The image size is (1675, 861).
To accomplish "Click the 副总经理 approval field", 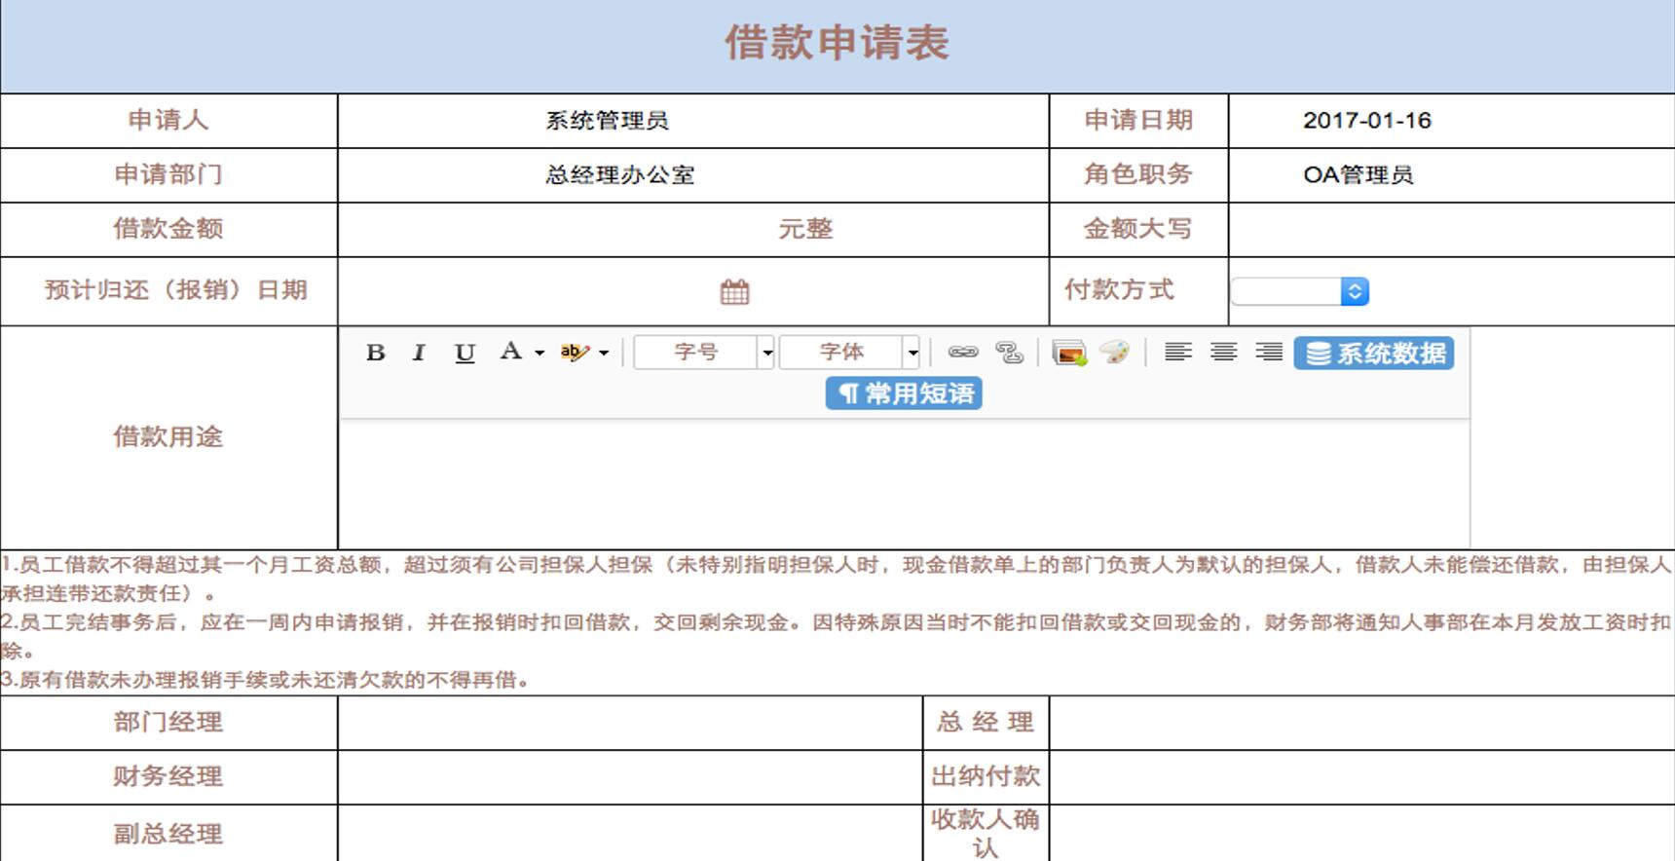I will point(630,833).
